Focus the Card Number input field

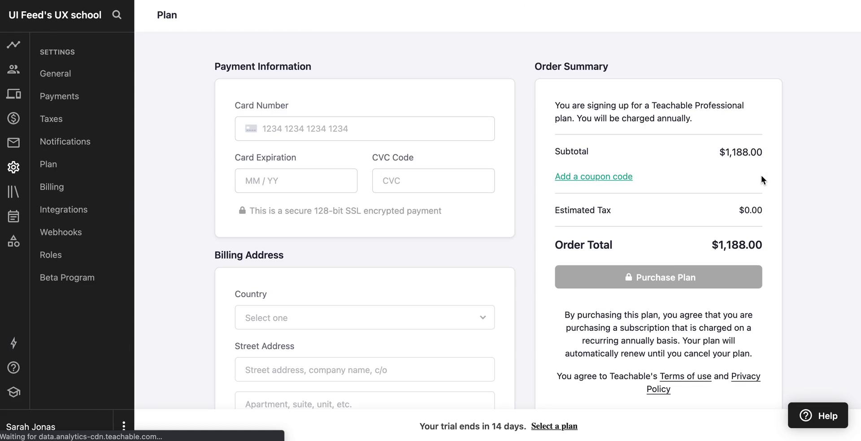(x=365, y=129)
